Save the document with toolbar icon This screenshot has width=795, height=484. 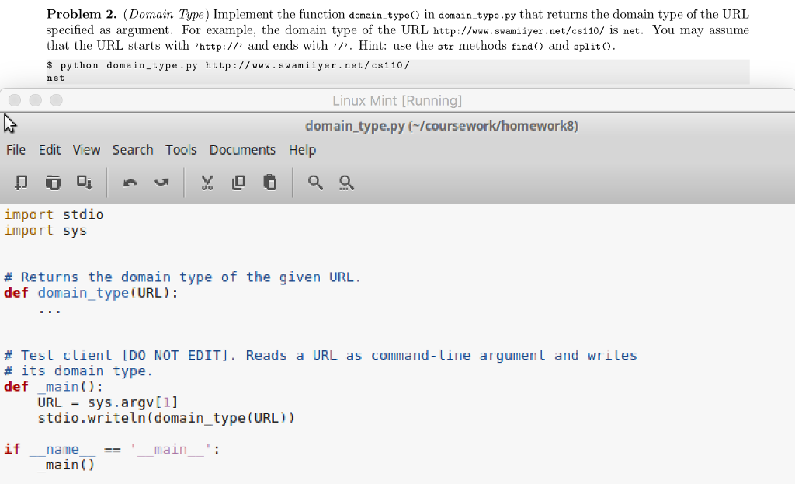pyautogui.click(x=84, y=182)
